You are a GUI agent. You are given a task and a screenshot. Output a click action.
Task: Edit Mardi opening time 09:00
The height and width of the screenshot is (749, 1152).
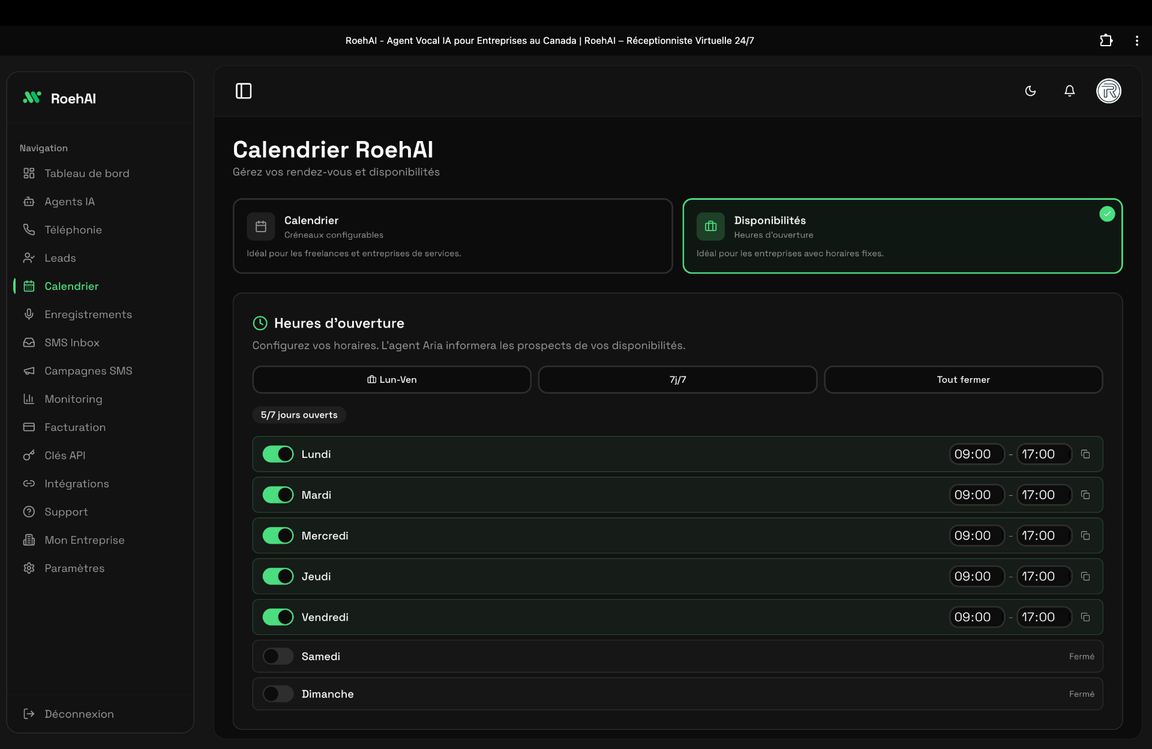pos(977,495)
